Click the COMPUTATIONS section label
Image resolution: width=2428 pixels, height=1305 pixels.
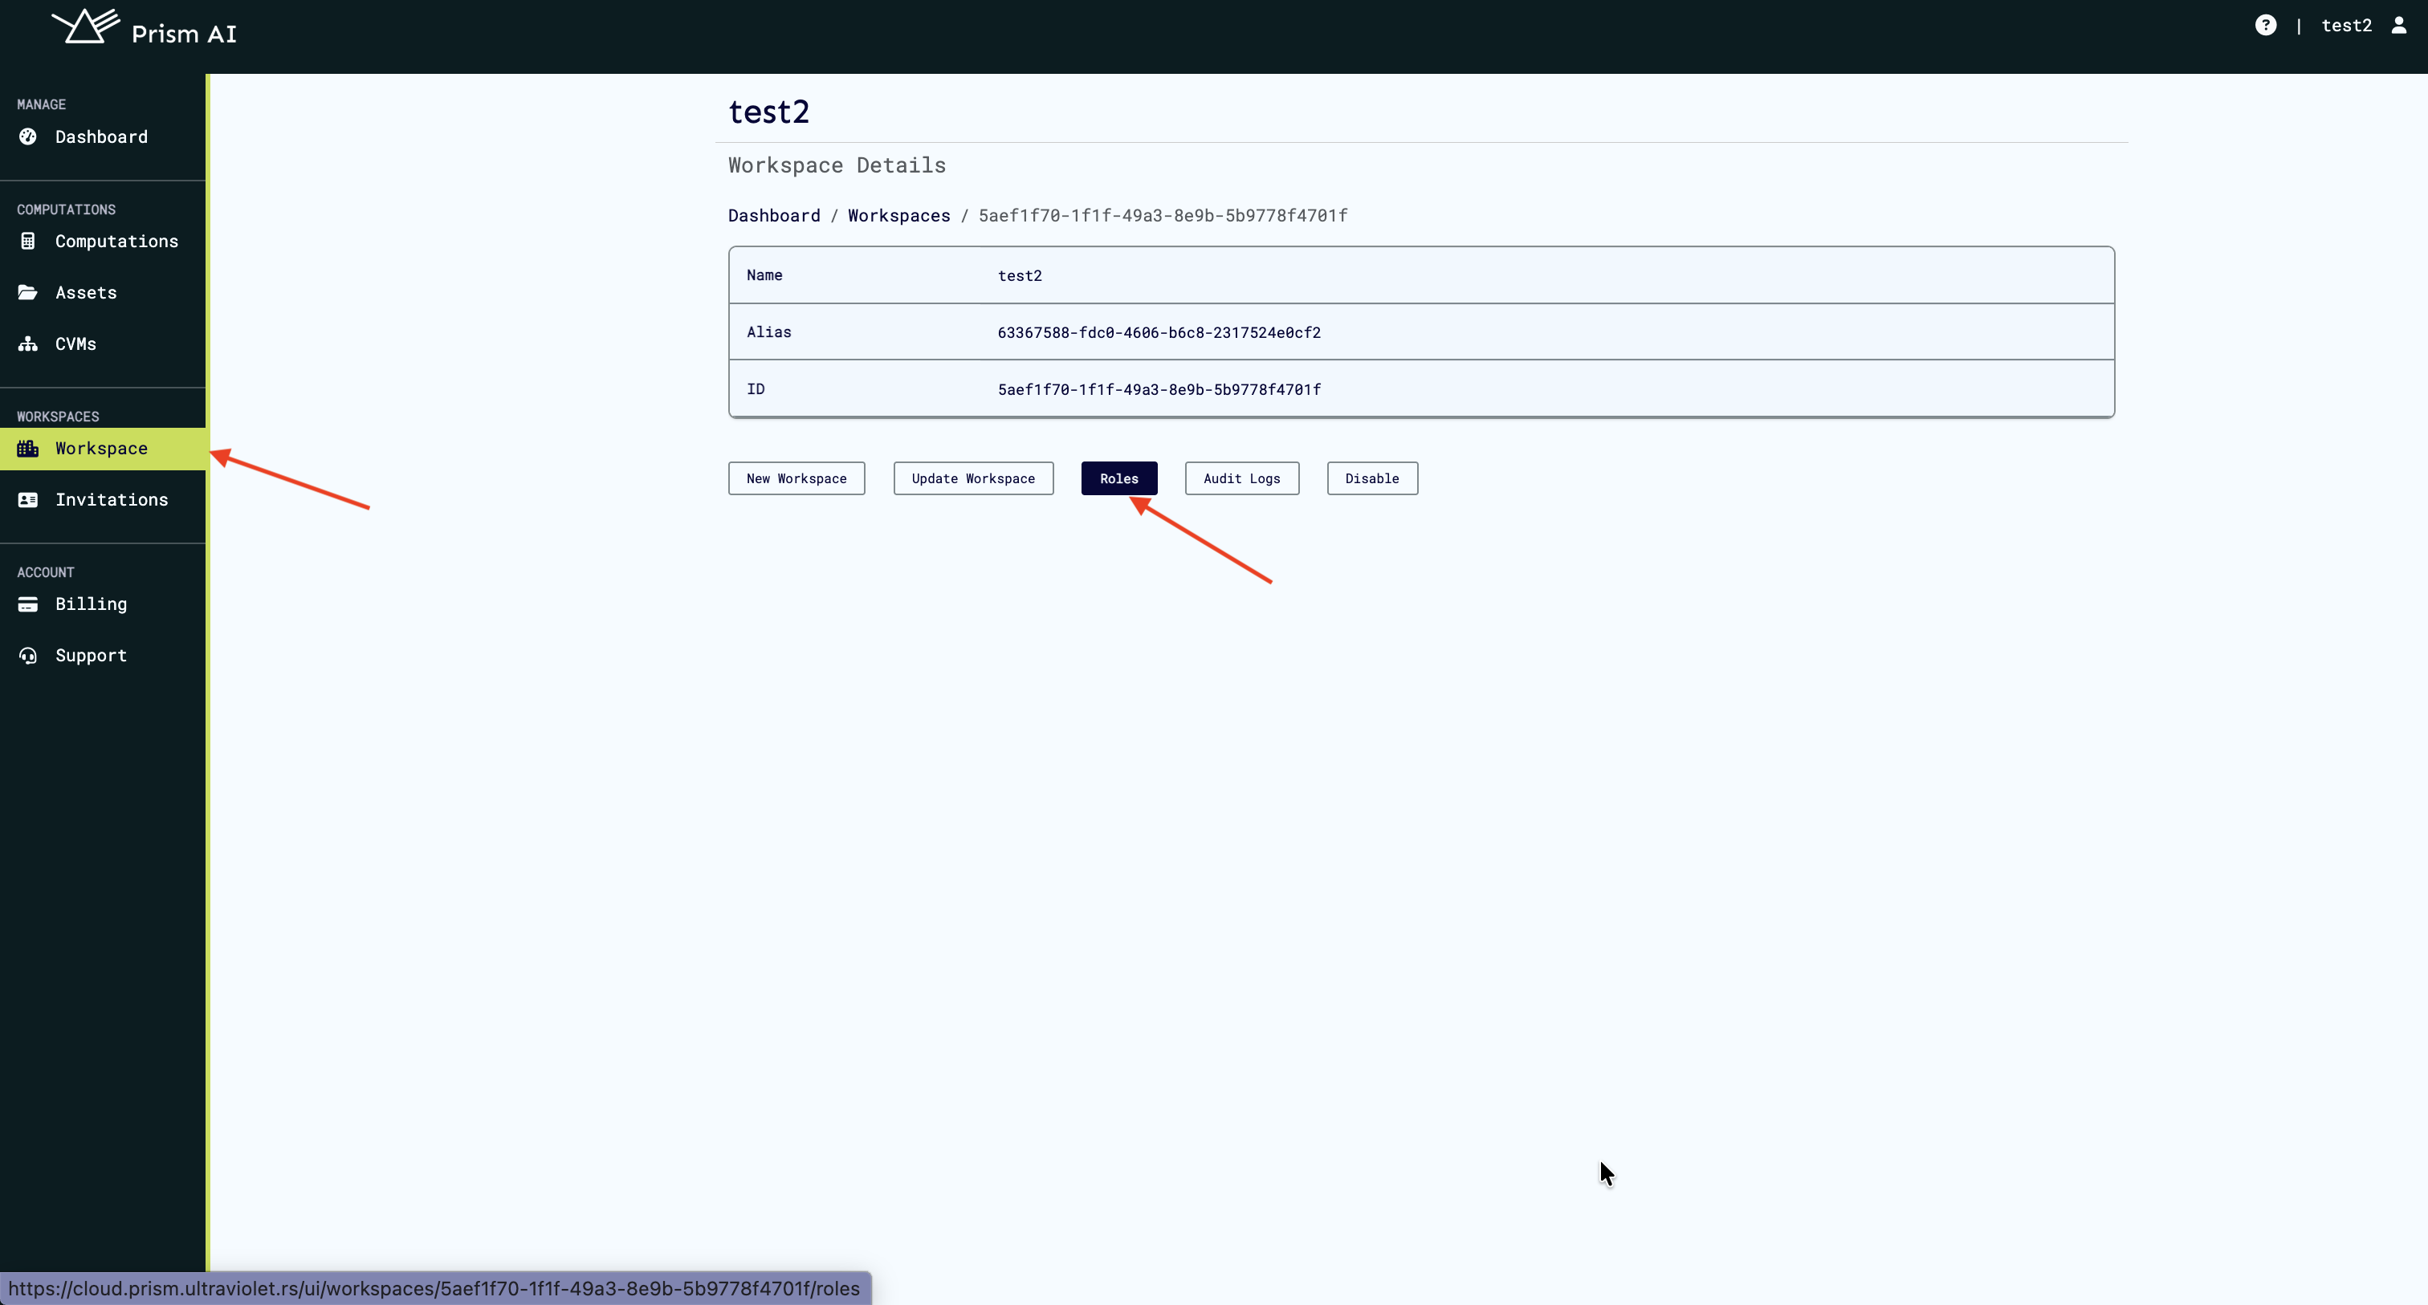click(66, 209)
